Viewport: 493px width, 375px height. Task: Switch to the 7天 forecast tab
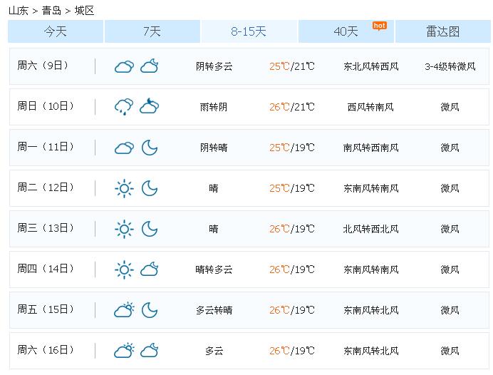(x=152, y=31)
